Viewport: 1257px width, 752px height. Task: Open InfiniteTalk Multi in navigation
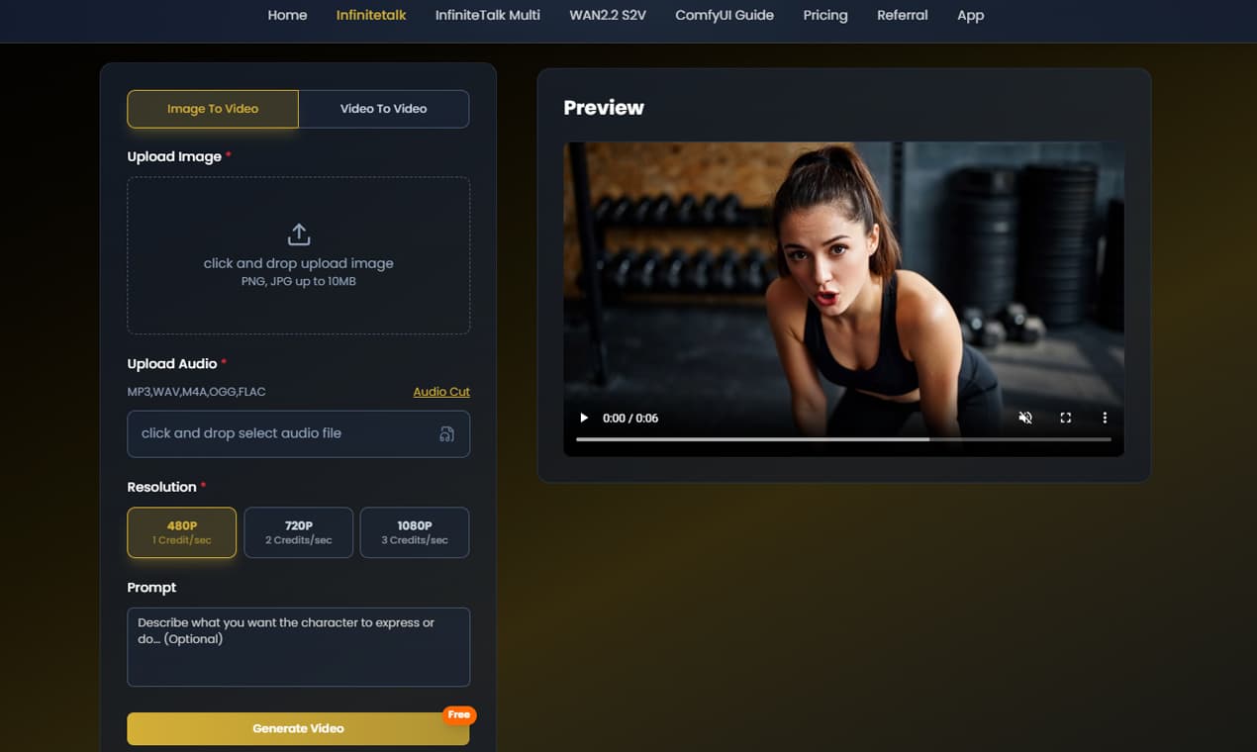pyautogui.click(x=487, y=15)
